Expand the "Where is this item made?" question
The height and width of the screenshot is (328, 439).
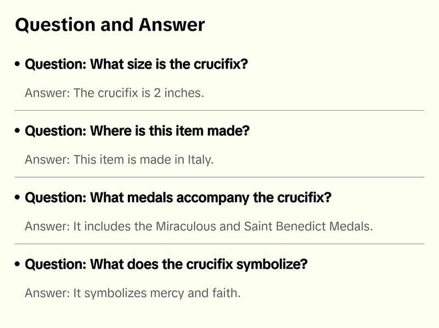point(137,131)
